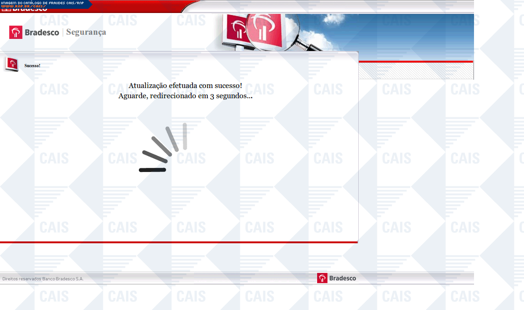This screenshot has height=310, width=524.
Task: Click the hatched gray strip under the banner
Action: 416,71
